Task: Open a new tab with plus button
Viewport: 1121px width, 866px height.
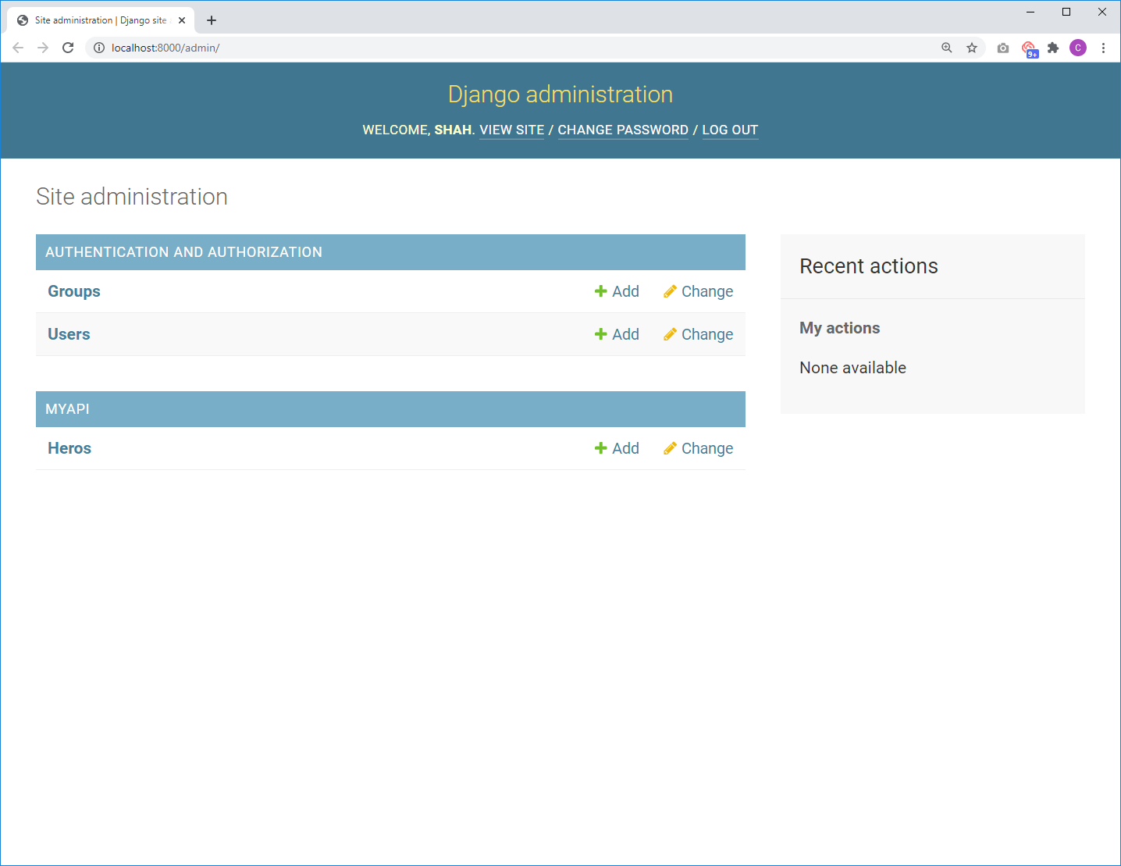Action: coord(212,20)
